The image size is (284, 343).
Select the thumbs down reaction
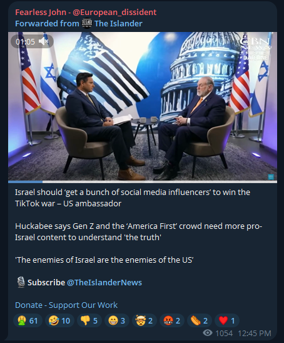click(89, 320)
